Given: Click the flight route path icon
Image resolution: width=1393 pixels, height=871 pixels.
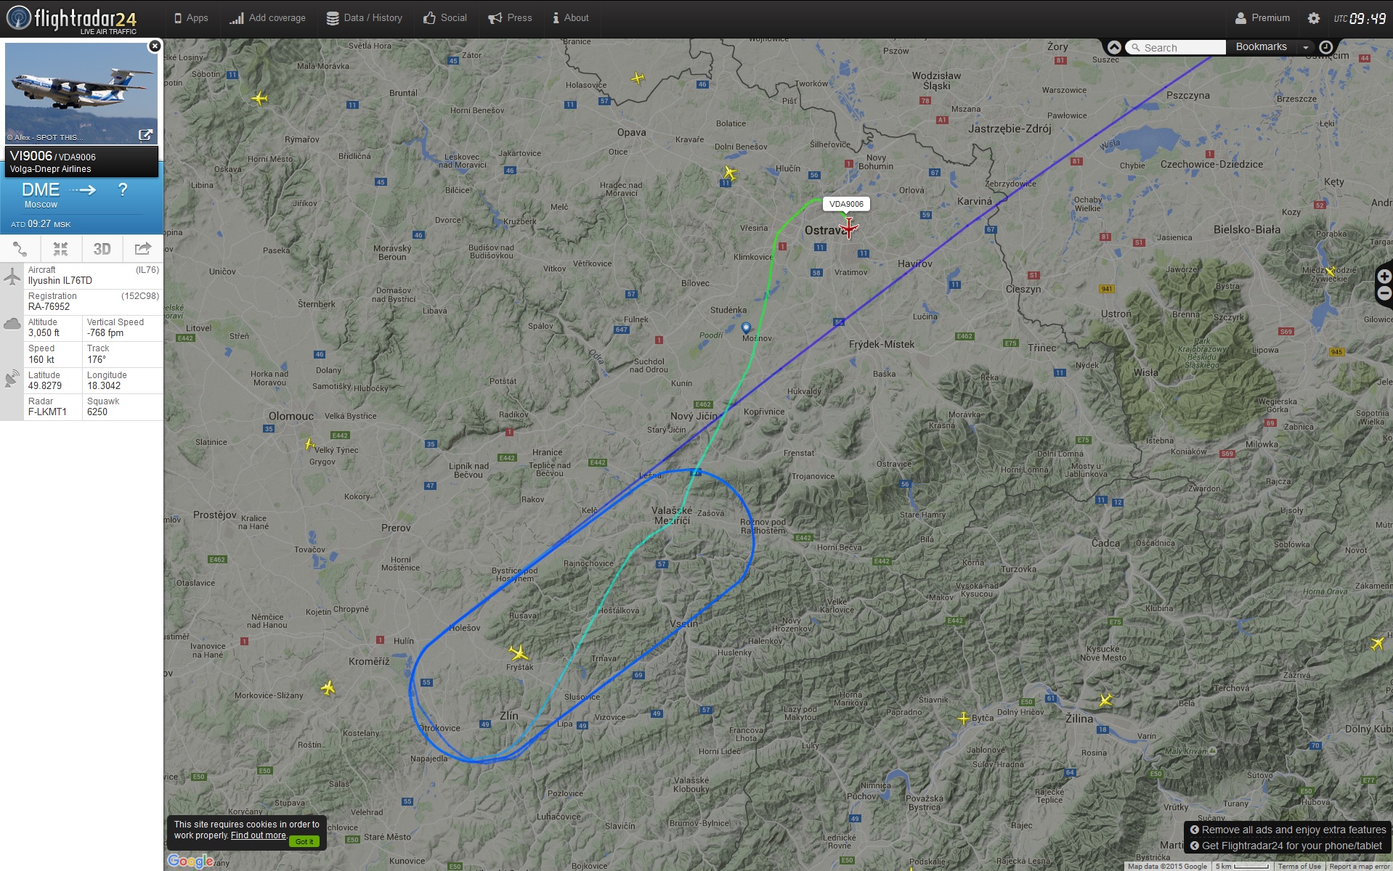Looking at the screenshot, I should click(x=20, y=249).
